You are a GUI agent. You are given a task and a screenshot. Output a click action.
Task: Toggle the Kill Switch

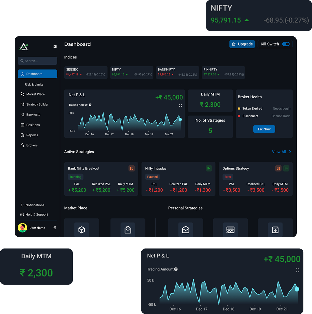pyautogui.click(x=286, y=44)
